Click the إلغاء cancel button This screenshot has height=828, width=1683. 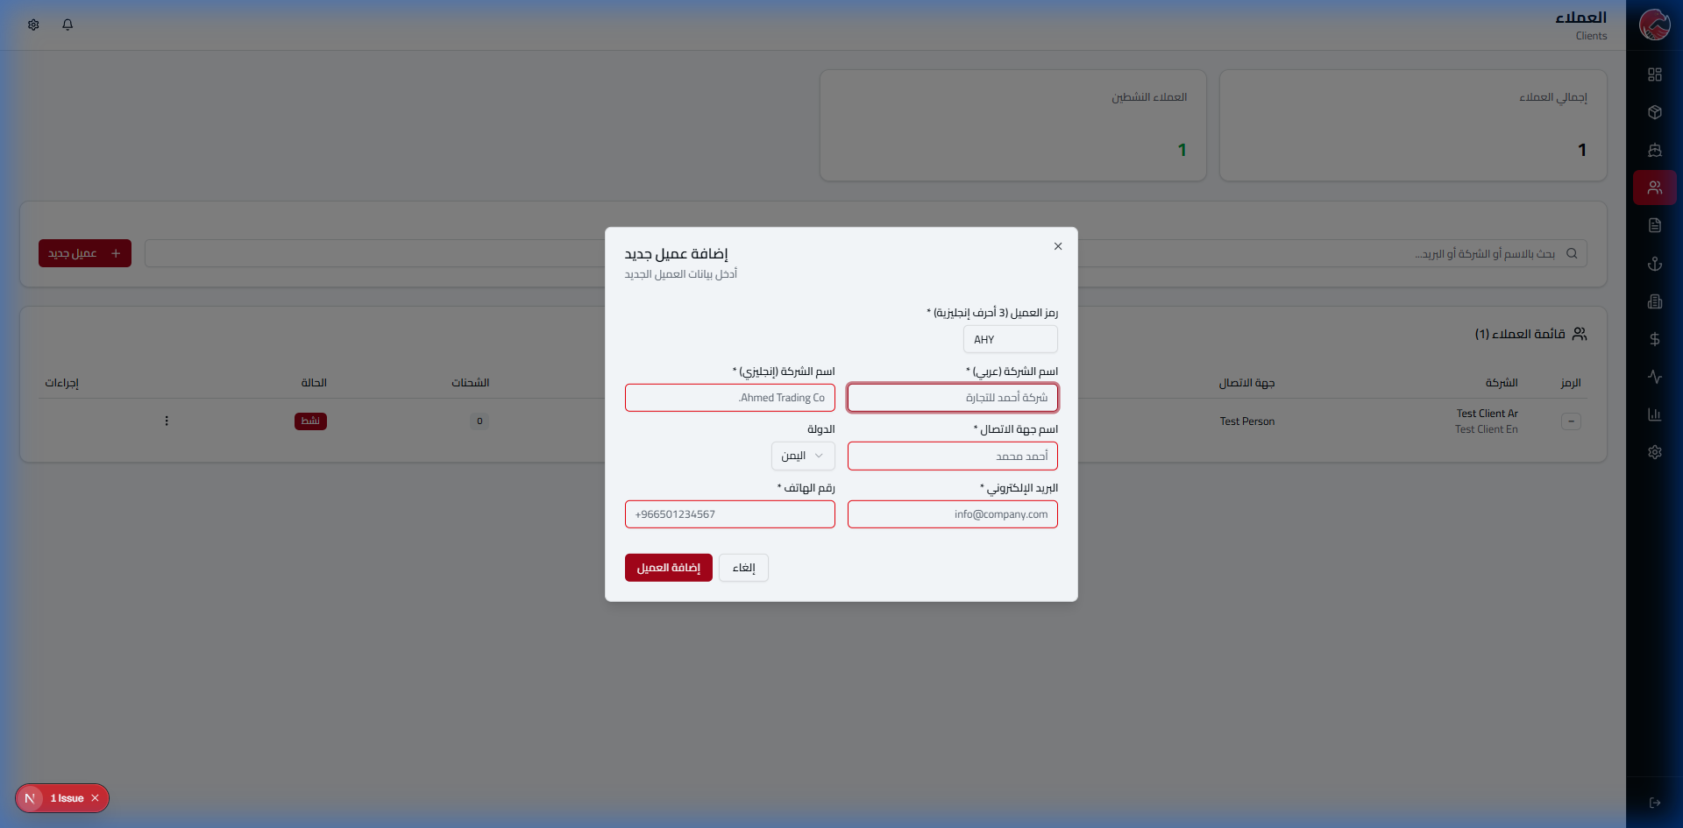click(x=743, y=568)
